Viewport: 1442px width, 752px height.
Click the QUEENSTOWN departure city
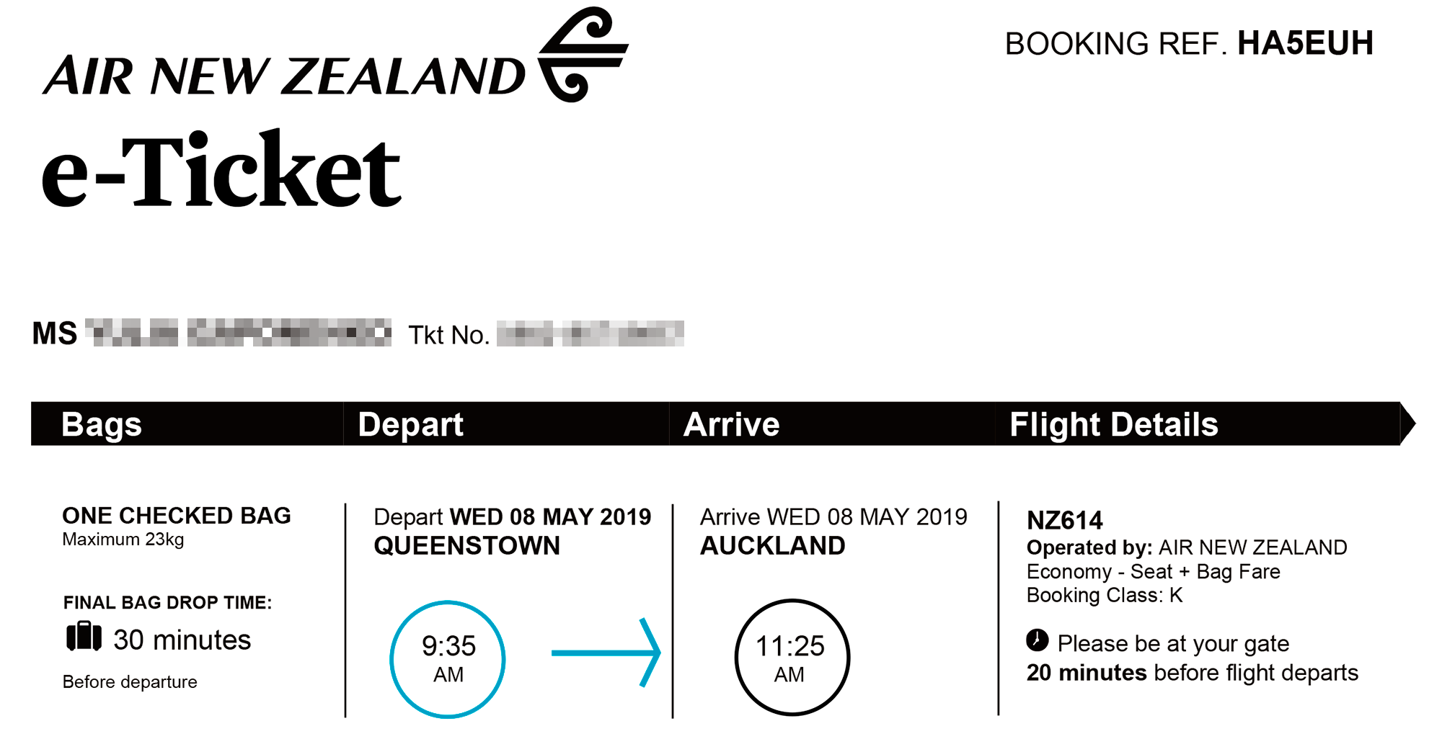pos(466,546)
